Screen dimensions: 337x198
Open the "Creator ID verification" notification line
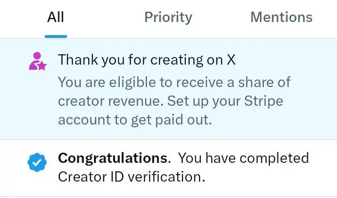131,177
